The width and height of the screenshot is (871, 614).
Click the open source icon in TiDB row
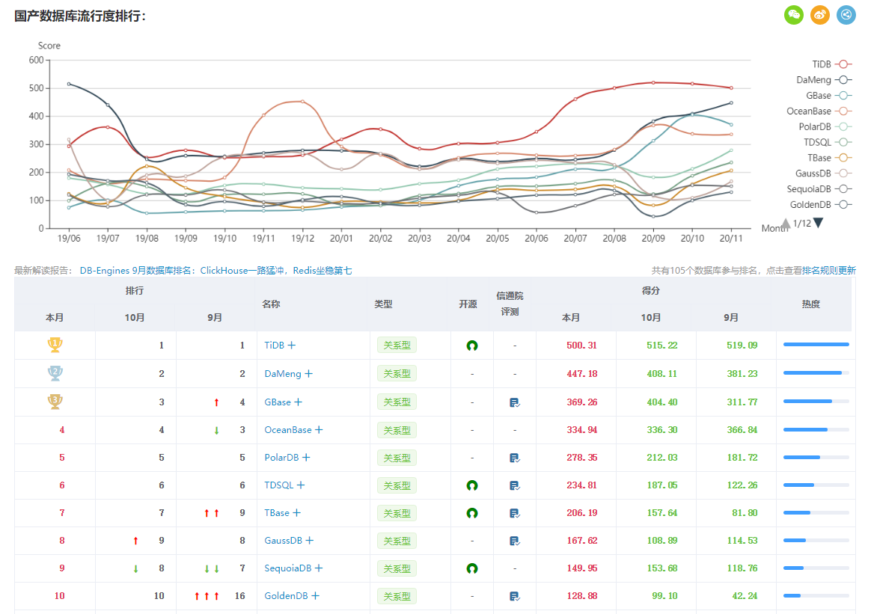pos(472,346)
